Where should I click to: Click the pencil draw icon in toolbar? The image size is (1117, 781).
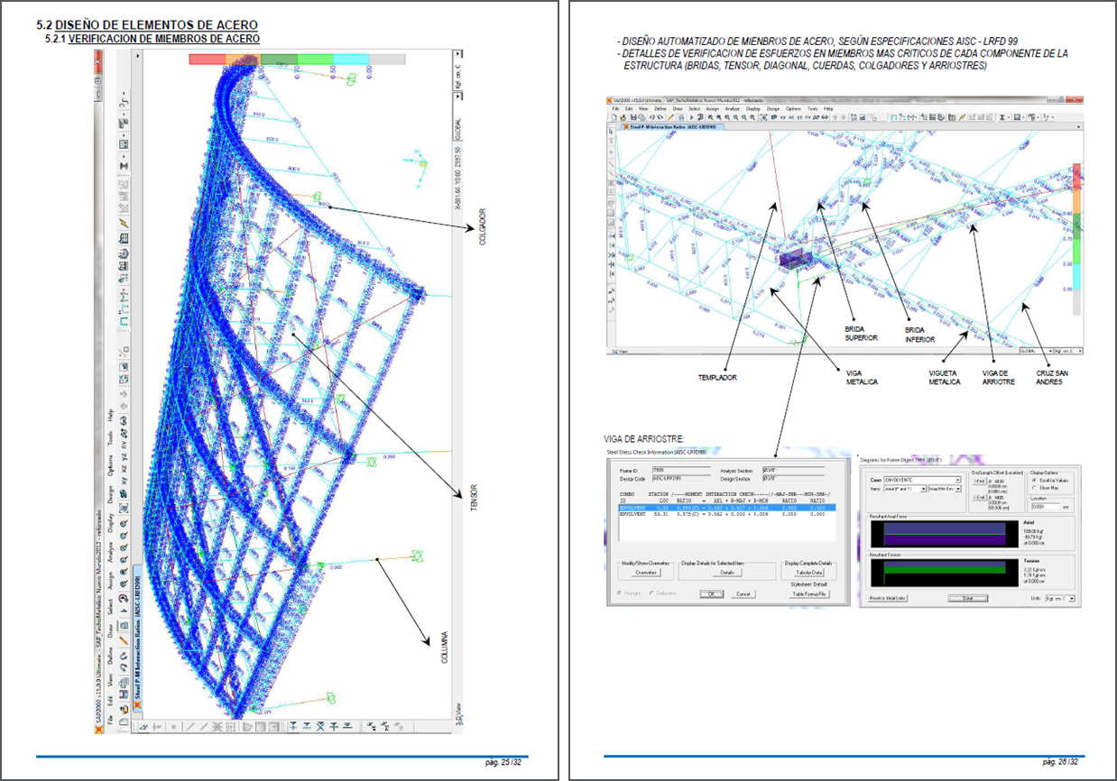pyautogui.click(x=669, y=117)
